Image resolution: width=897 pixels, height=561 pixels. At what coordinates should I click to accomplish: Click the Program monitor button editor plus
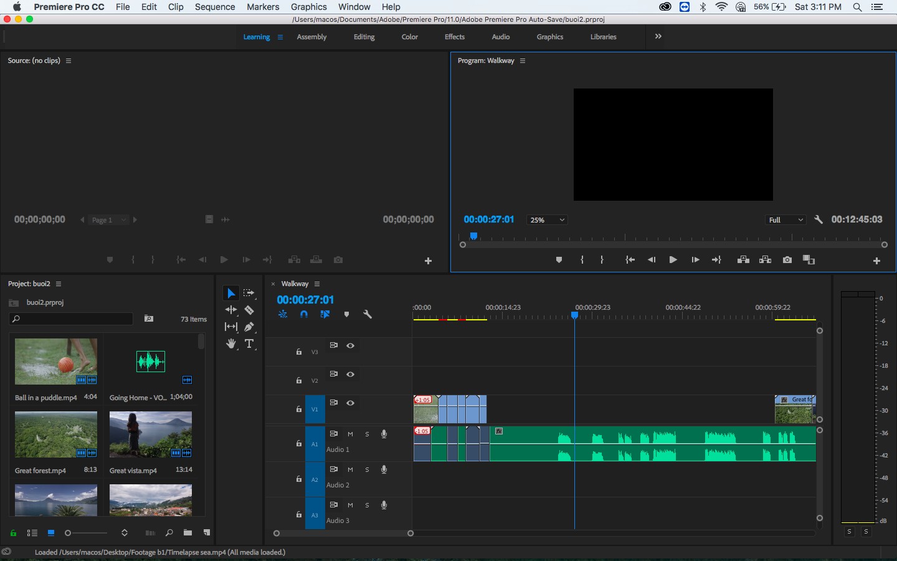[876, 261]
